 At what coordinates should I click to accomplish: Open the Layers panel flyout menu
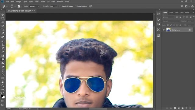[x=193, y=13]
